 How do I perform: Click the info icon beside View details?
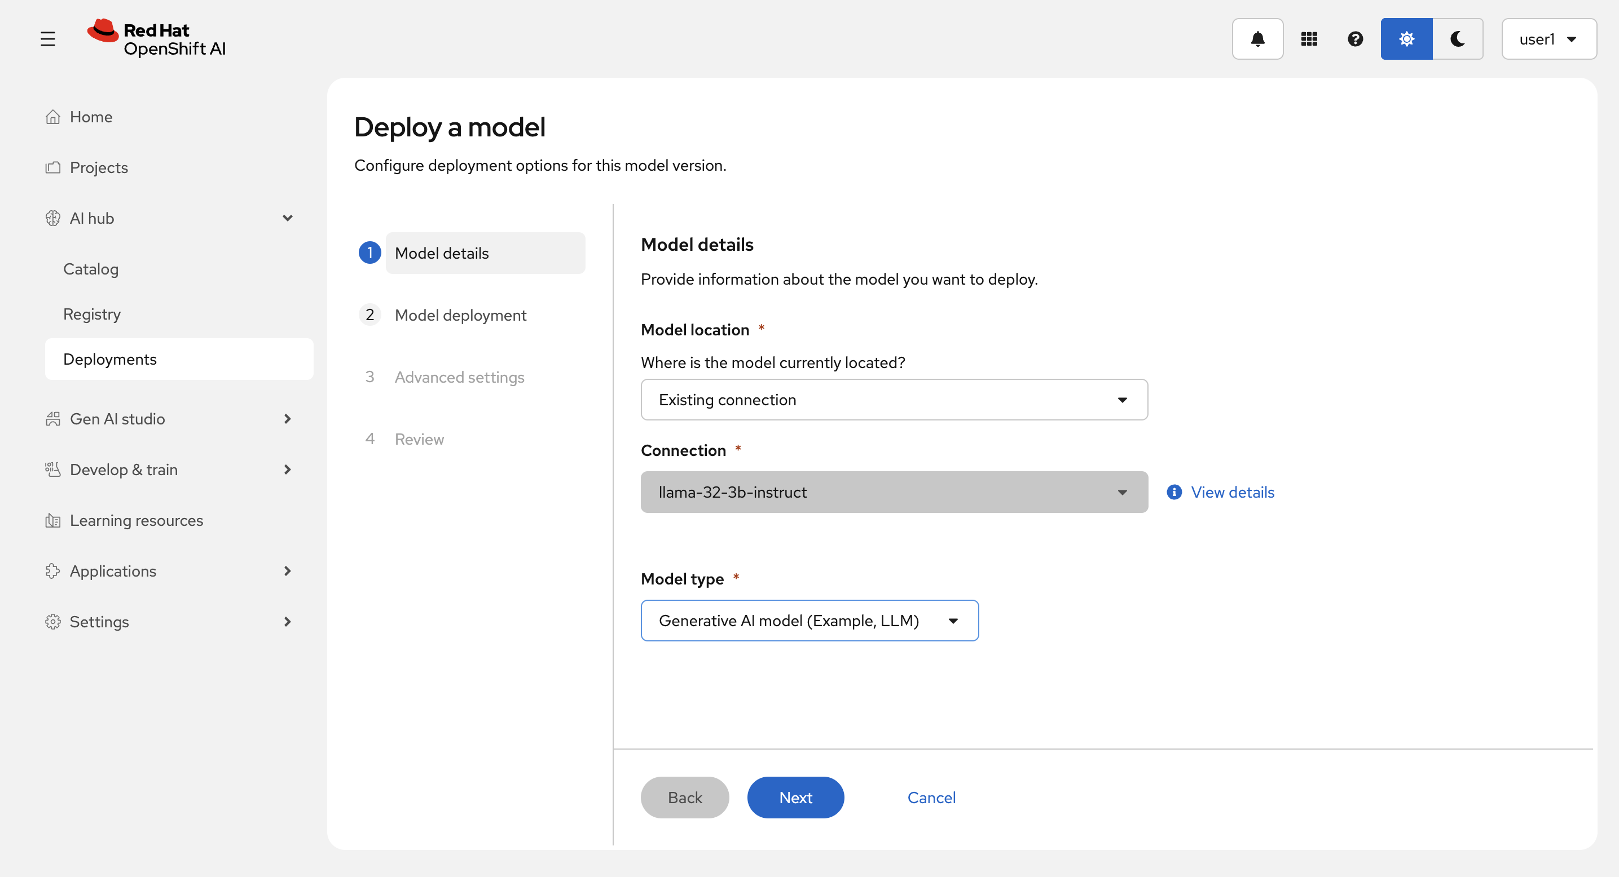click(x=1174, y=492)
